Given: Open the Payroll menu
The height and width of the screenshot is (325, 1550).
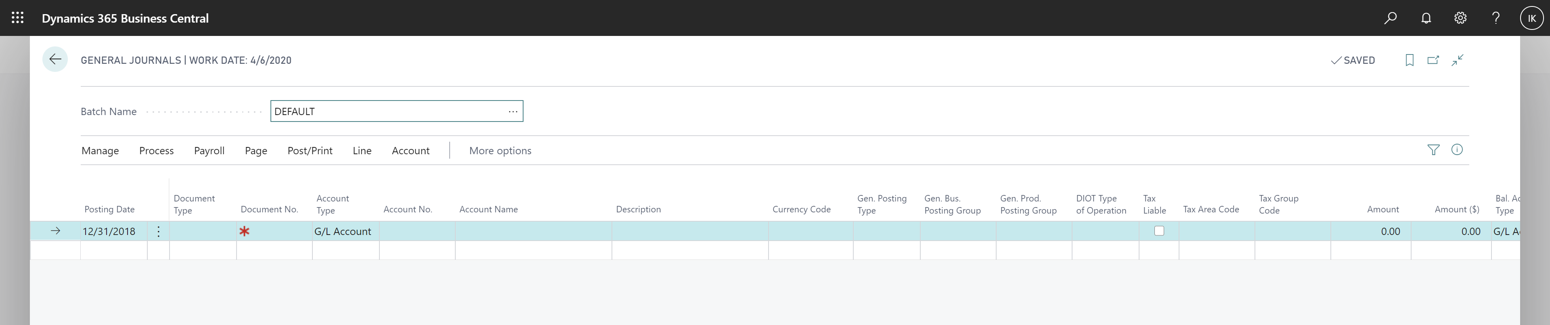Looking at the screenshot, I should coord(209,151).
